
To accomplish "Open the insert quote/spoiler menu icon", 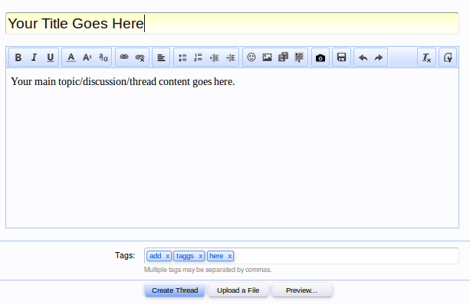I will [299, 57].
